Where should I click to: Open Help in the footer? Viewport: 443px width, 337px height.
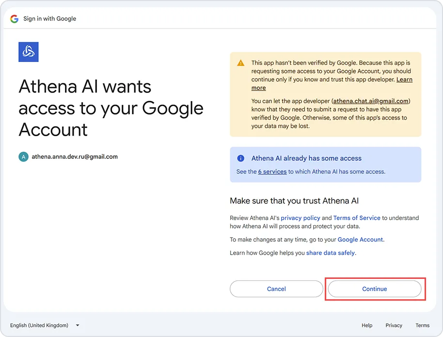[x=367, y=325]
